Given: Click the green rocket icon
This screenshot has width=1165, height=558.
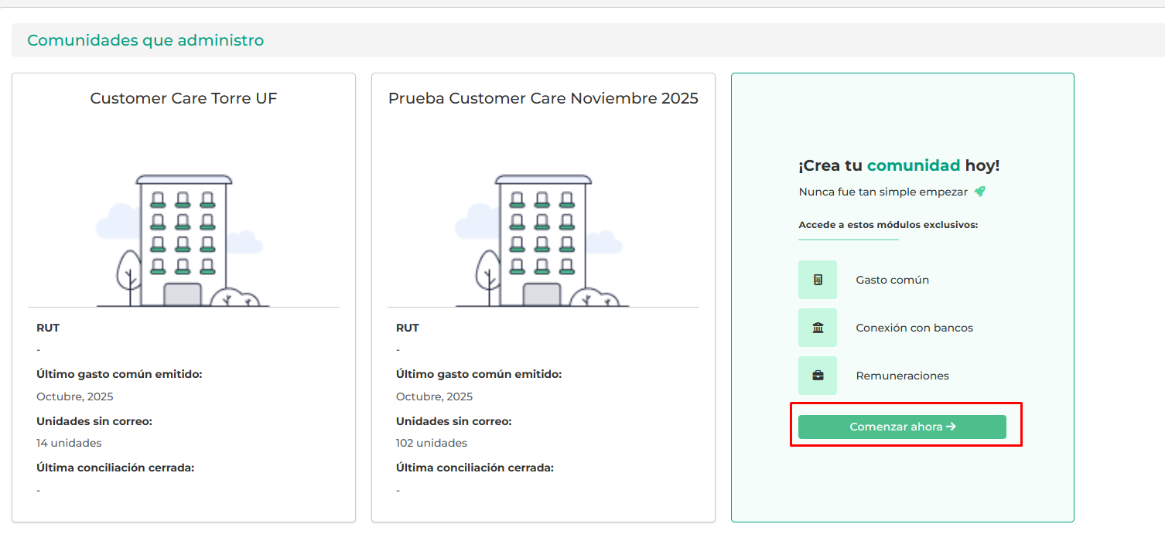Looking at the screenshot, I should (x=979, y=191).
